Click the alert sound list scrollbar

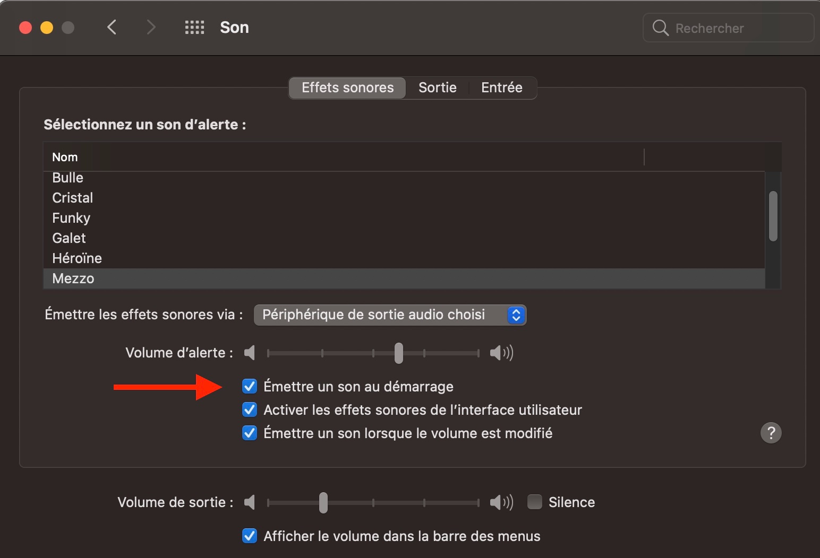[773, 216]
